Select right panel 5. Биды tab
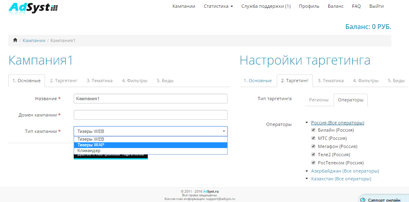The image size is (409, 202). tap(396, 81)
